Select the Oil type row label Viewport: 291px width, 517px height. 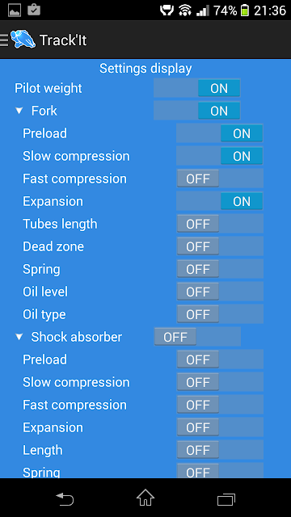(x=44, y=314)
